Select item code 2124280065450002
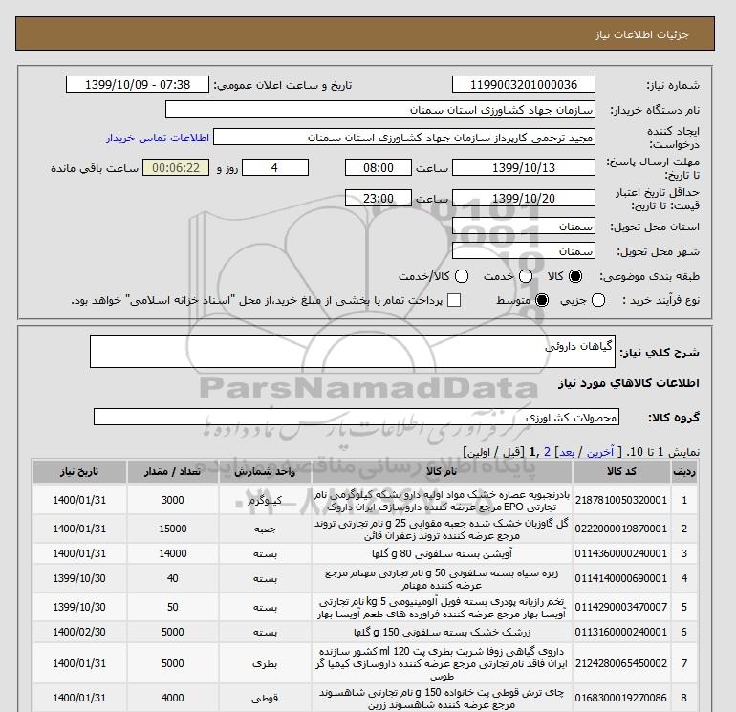Image resolution: width=736 pixels, height=712 pixels. tap(621, 663)
